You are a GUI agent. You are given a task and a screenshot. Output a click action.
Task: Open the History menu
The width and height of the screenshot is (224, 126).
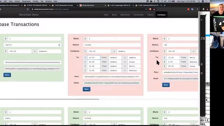pyautogui.click(x=17, y=1)
